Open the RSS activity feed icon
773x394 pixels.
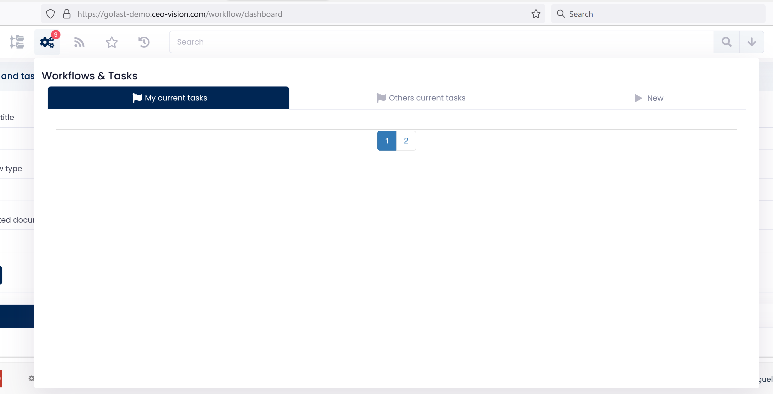coord(79,42)
